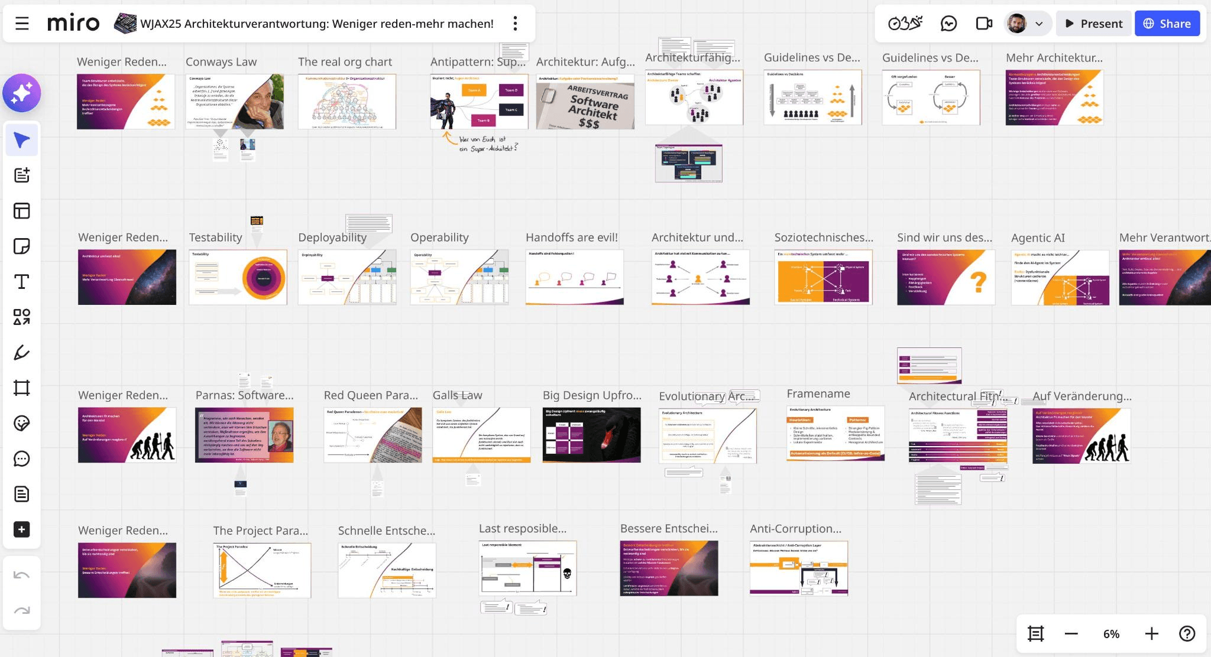Click the blue Share button
1211x657 pixels.
coord(1167,24)
